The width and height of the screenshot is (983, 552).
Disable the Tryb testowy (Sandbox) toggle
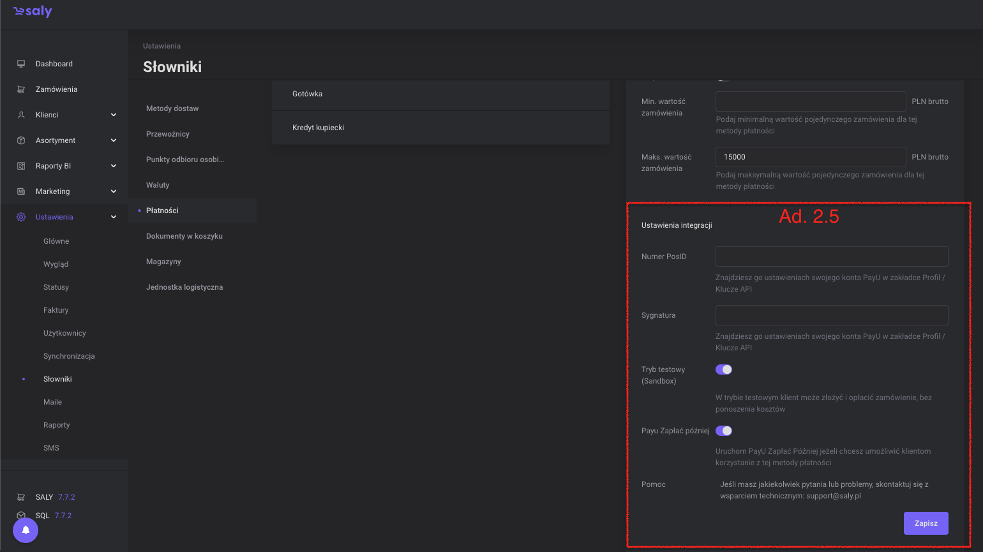(x=723, y=369)
